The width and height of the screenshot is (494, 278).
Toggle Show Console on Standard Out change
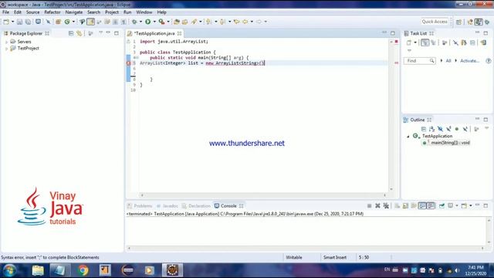422,206
